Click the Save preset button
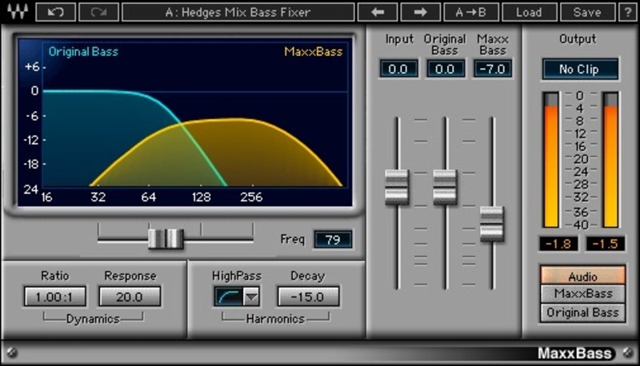 (588, 12)
